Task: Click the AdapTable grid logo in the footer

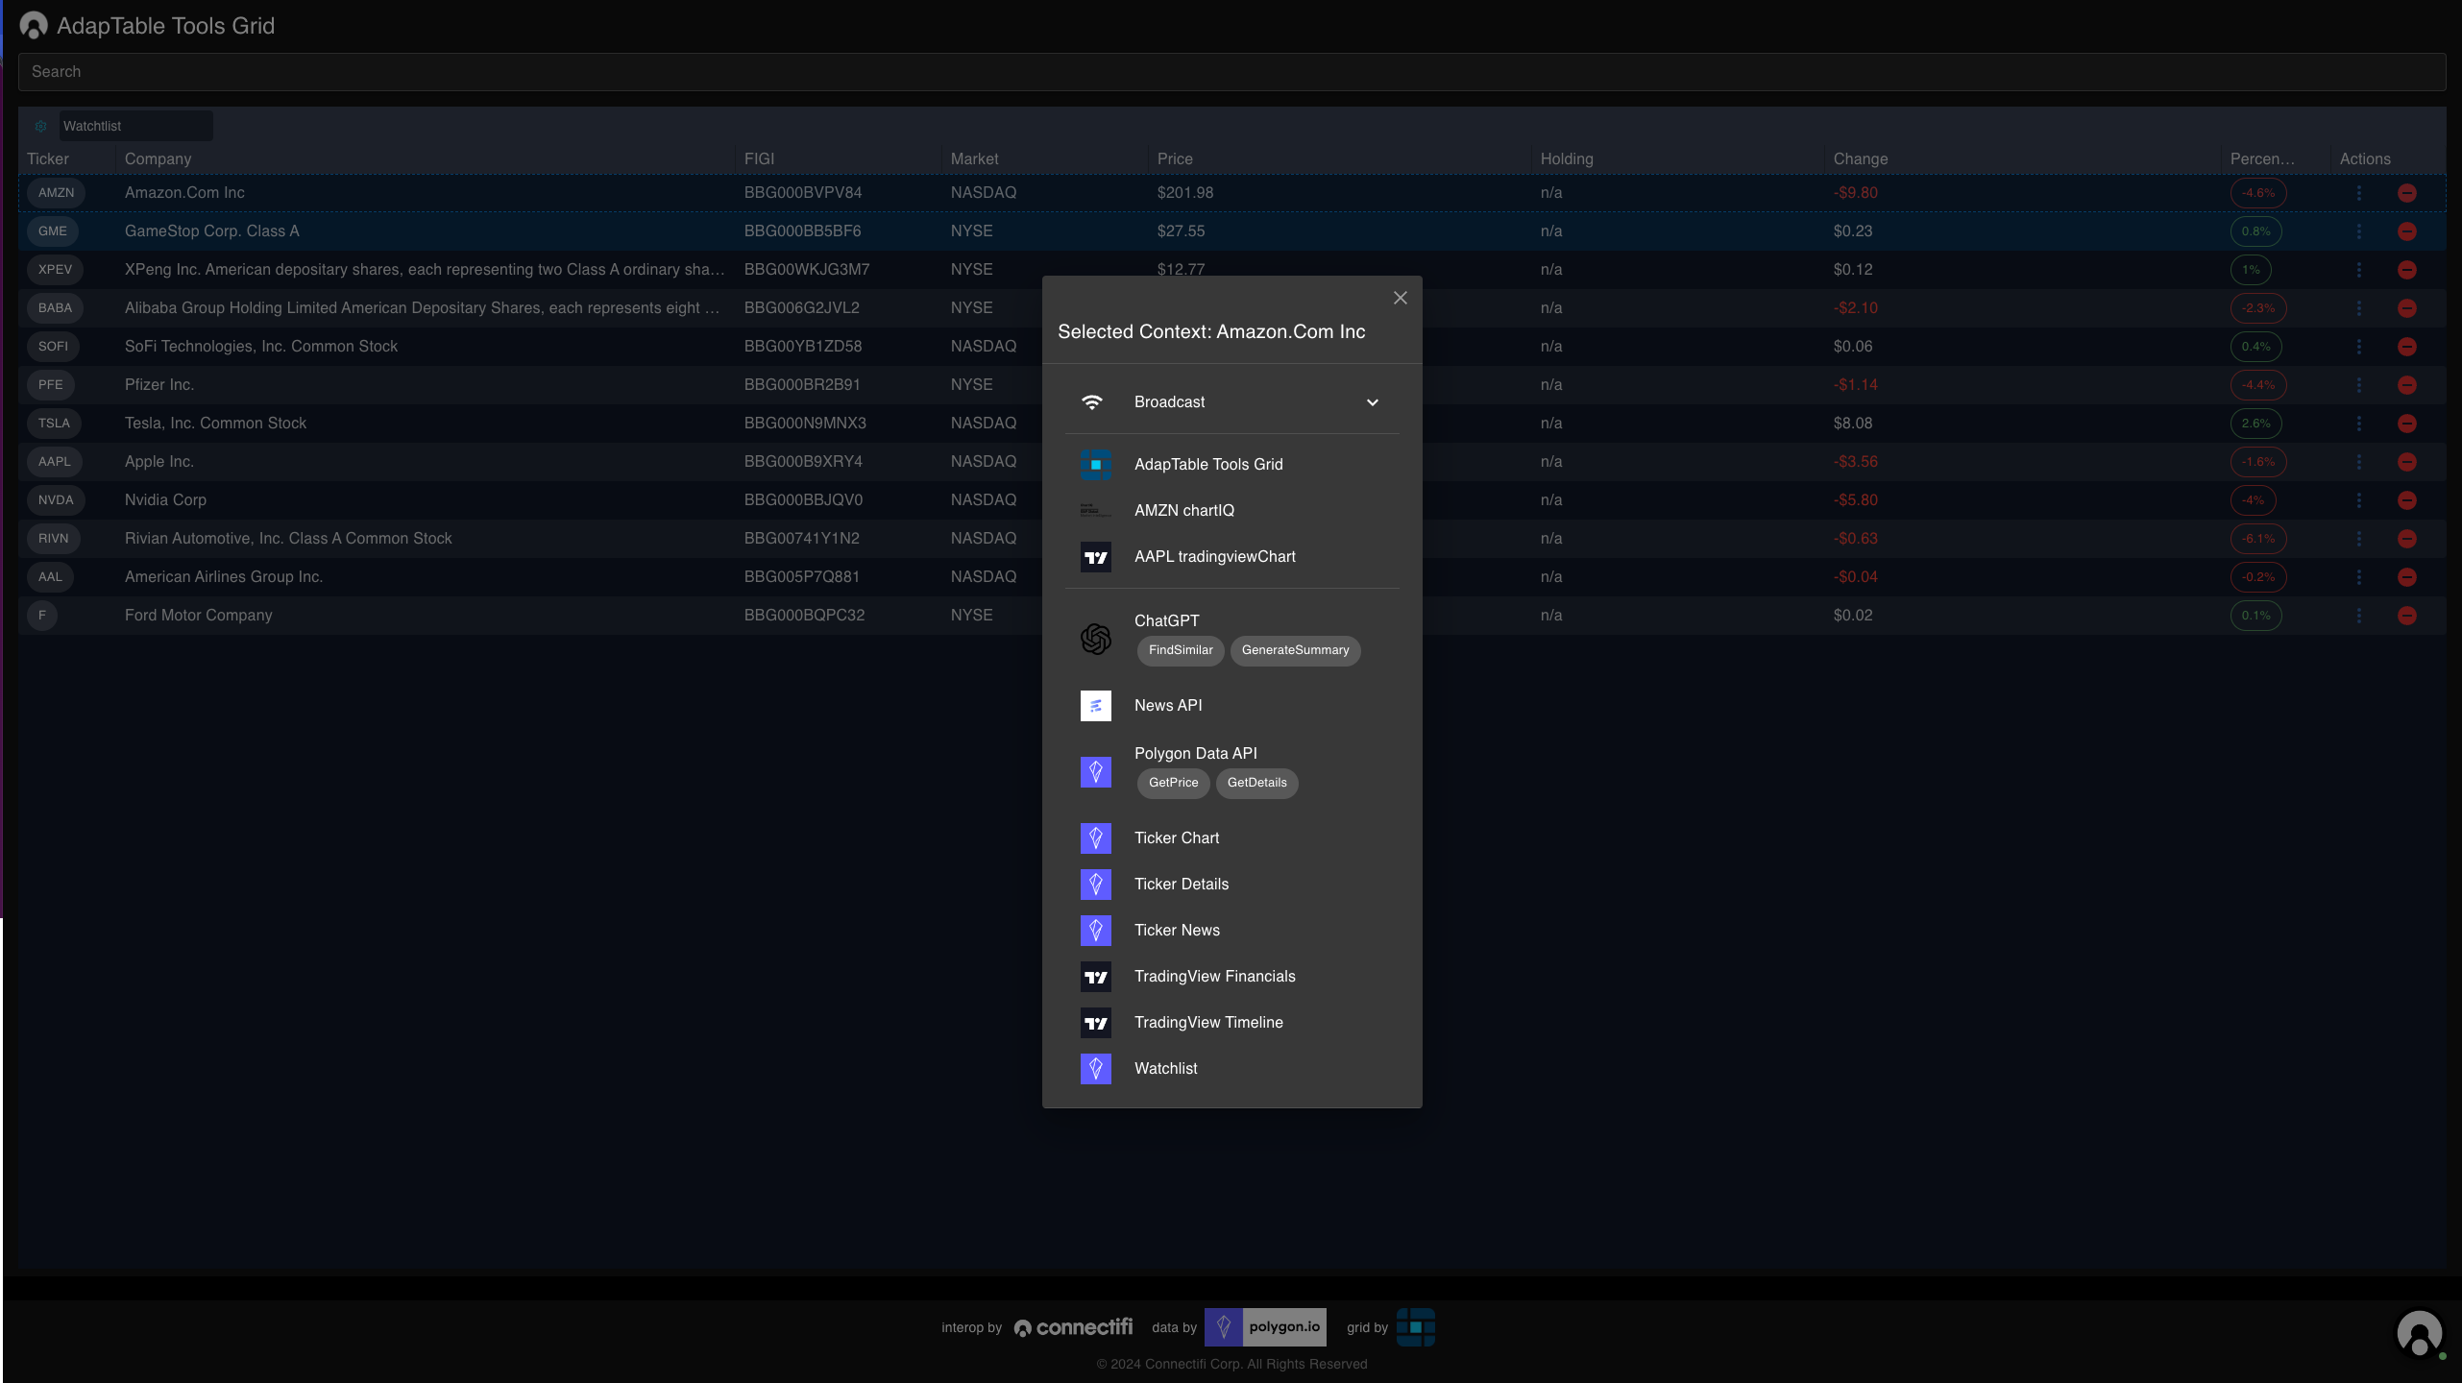Action: point(1416,1327)
